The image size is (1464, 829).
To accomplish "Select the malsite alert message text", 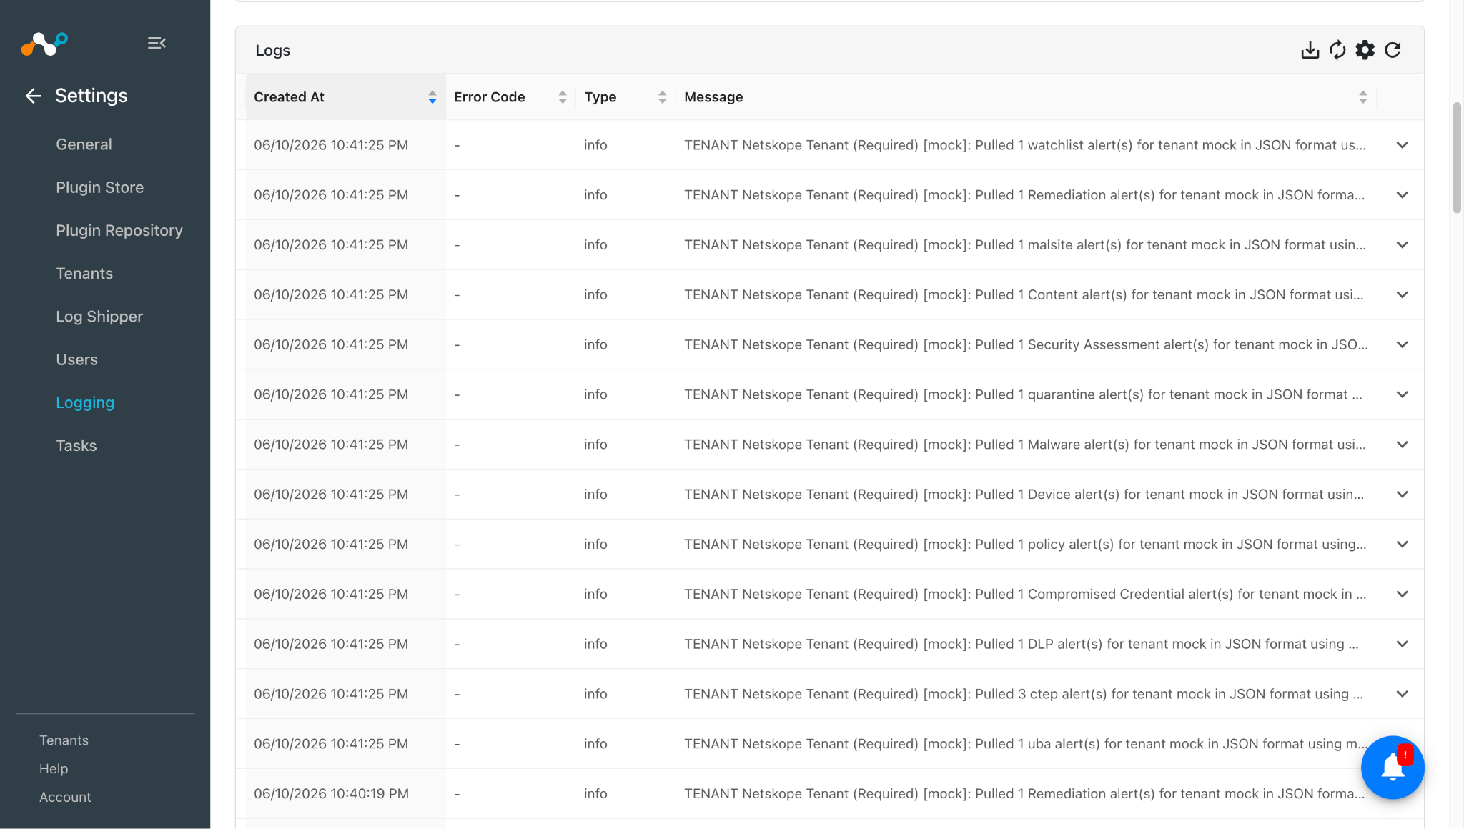I will (1025, 245).
